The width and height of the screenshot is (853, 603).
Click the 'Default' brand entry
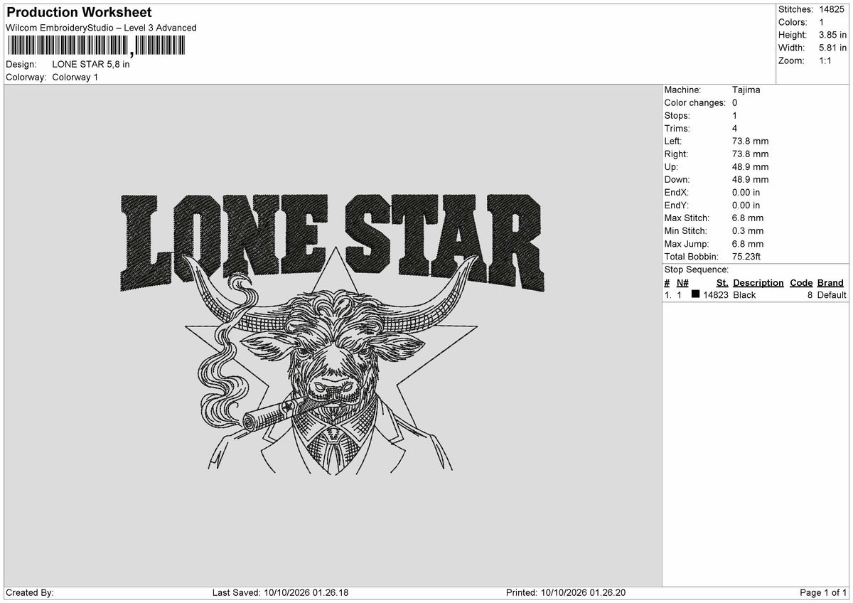click(832, 294)
